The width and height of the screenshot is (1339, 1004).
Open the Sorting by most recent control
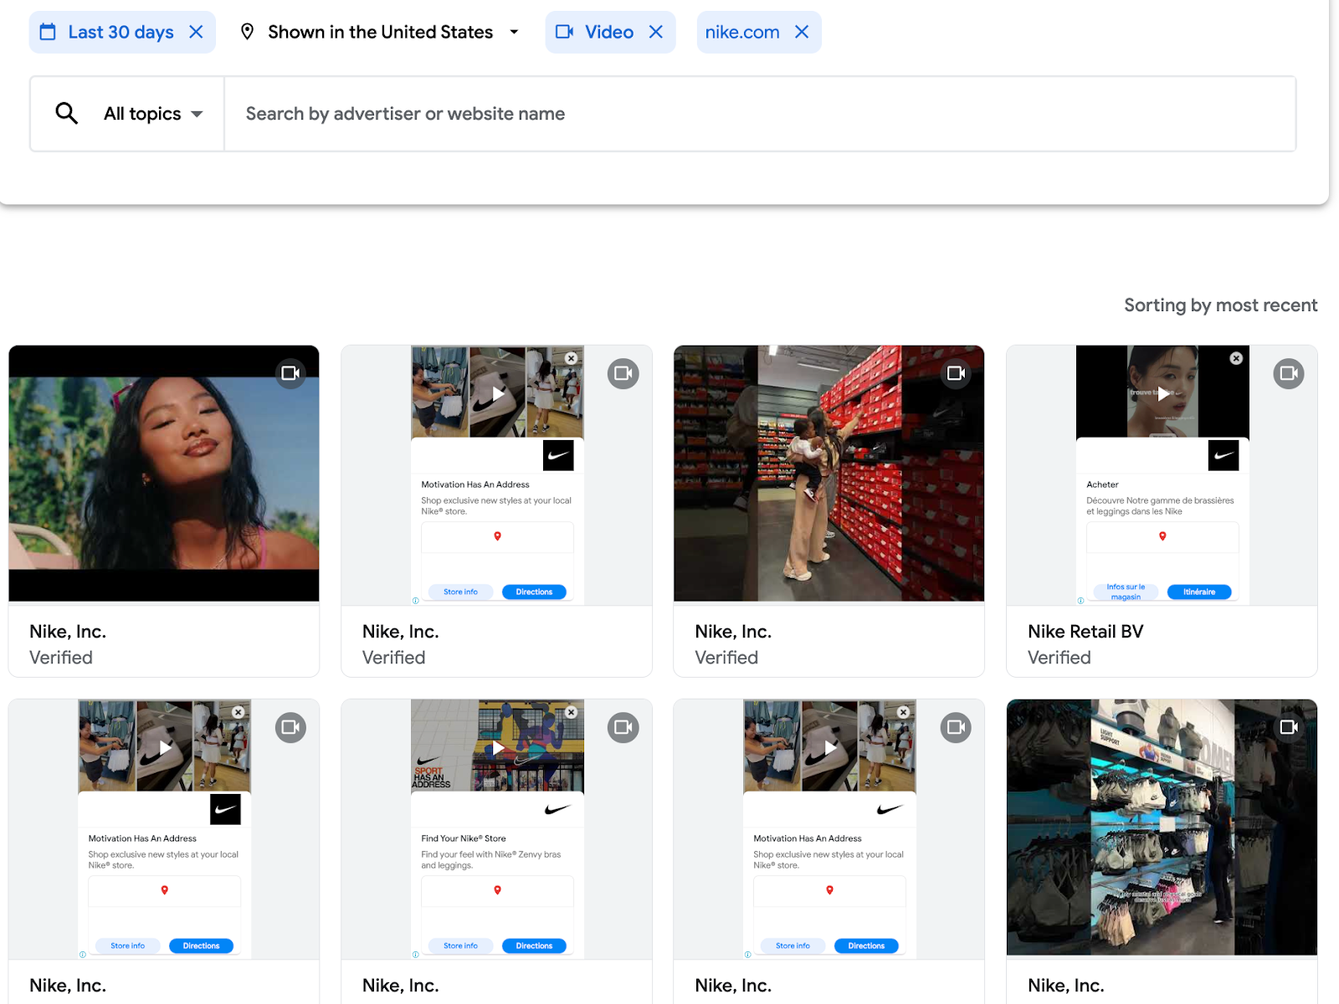click(x=1220, y=305)
